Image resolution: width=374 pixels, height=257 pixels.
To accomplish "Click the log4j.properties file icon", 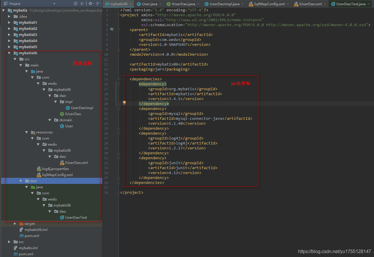I will [39, 169].
